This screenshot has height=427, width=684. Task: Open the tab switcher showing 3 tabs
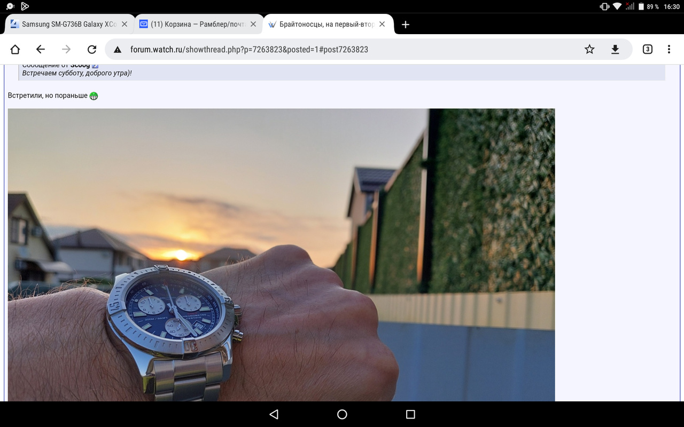click(x=647, y=50)
